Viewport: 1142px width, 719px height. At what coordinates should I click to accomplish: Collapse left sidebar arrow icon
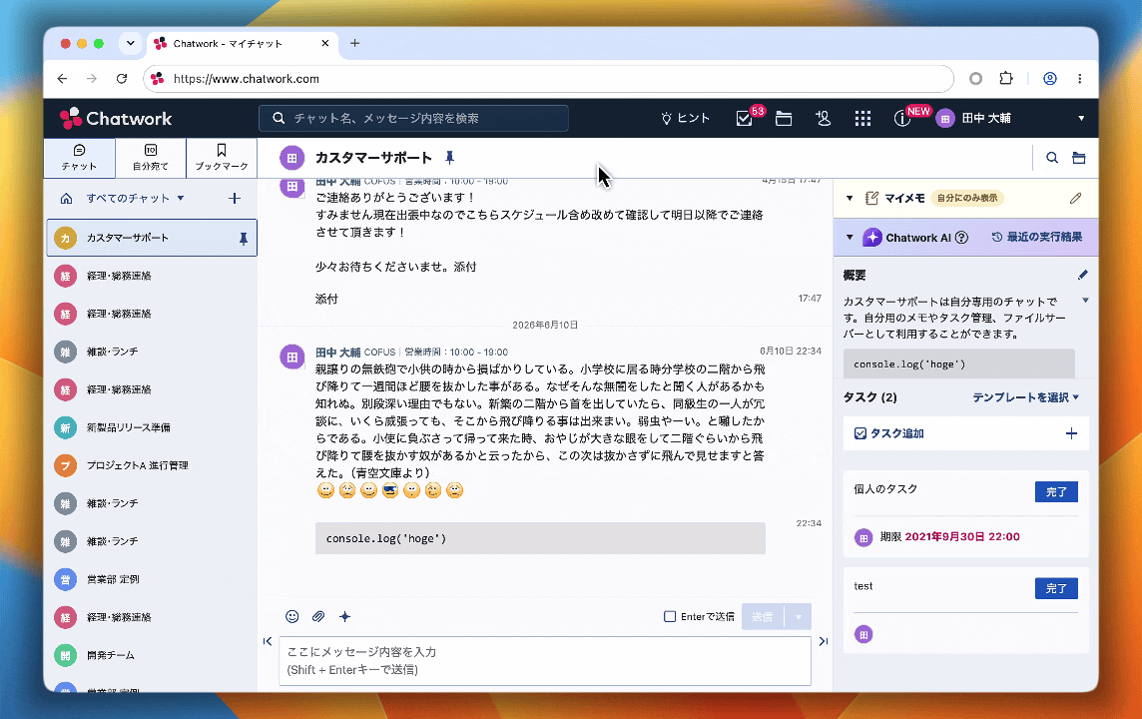[x=268, y=641]
